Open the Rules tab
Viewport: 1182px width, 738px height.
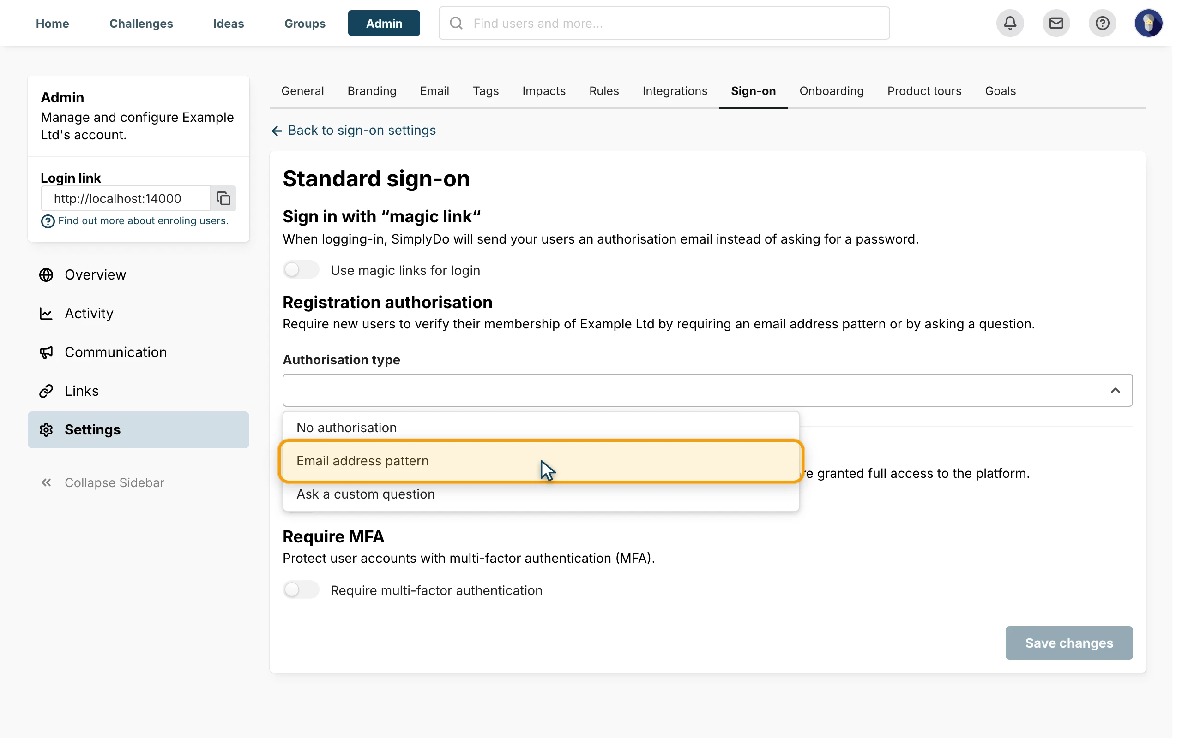[604, 91]
